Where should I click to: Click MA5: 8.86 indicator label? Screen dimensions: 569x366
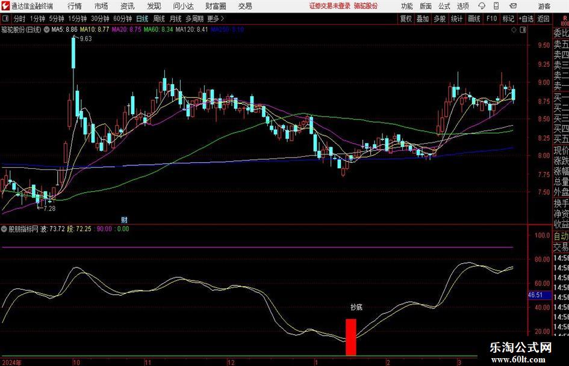click(64, 29)
